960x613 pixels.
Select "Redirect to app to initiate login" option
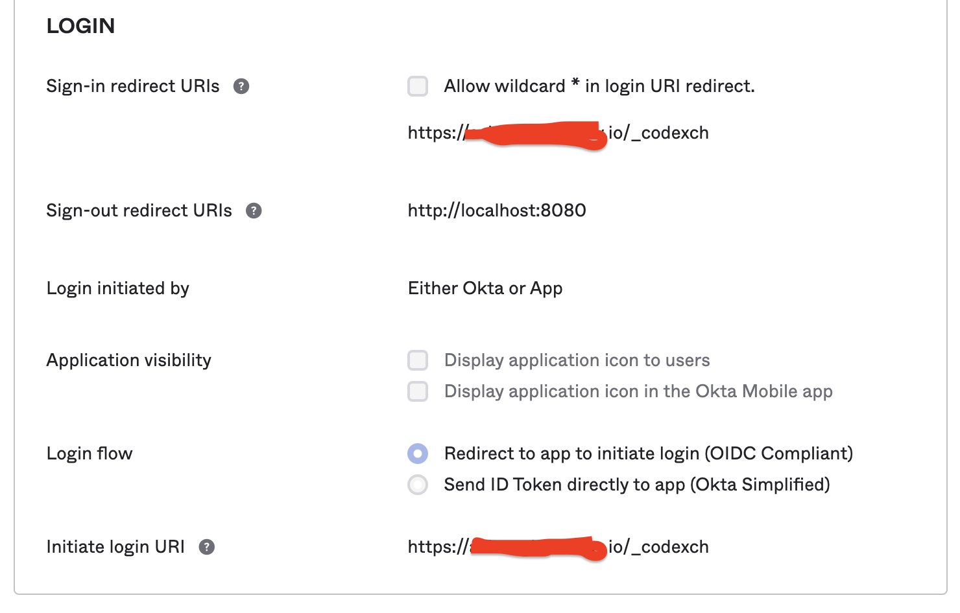pyautogui.click(x=417, y=454)
